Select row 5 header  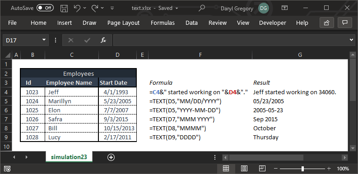point(6,101)
